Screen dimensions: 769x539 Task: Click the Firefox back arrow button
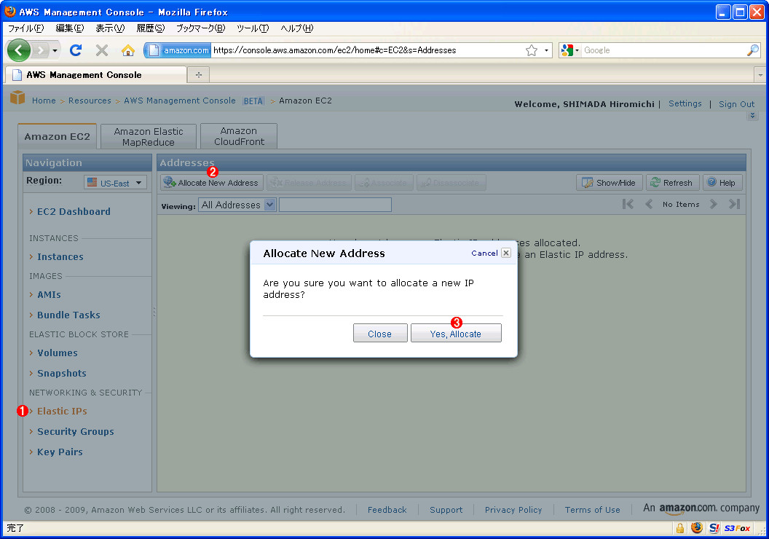(x=19, y=50)
